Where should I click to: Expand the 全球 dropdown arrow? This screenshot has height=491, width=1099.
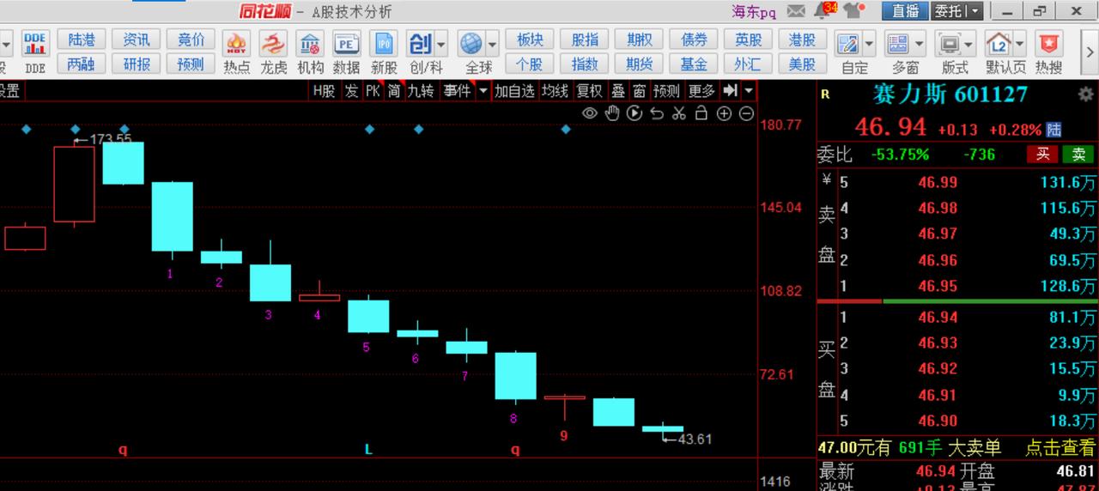[492, 43]
